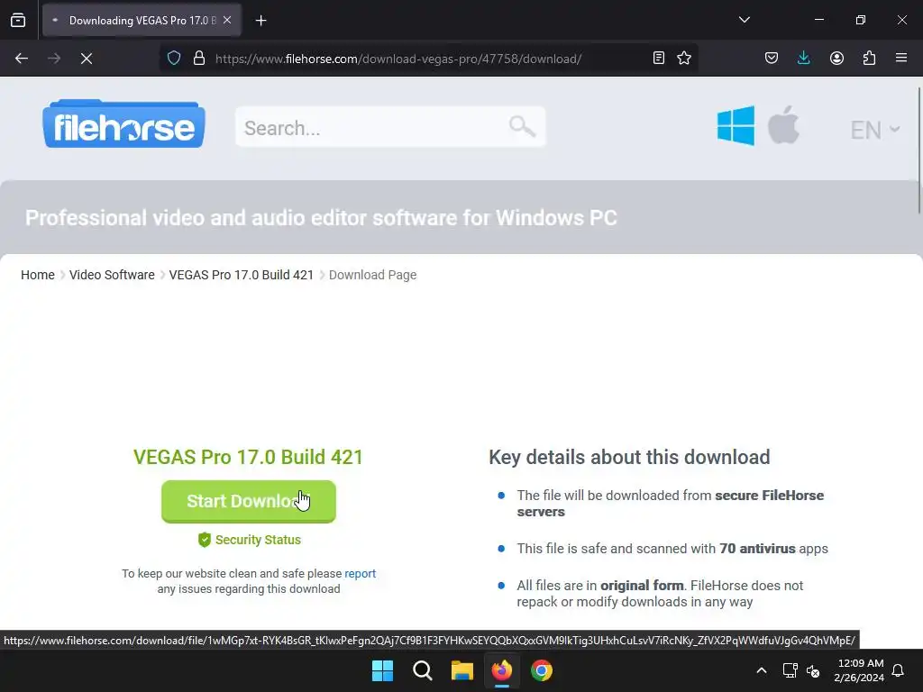Open the clock and date panel
Image resolution: width=923 pixels, height=692 pixels.
[x=859, y=670]
